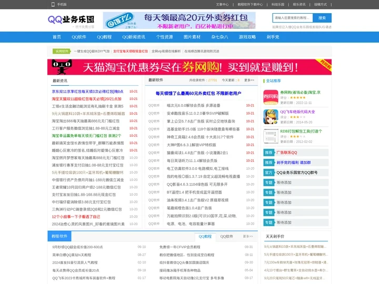Open 淘宝幸运赢免单 green news item
The width and height of the screenshot is (379, 284).
click(86, 136)
